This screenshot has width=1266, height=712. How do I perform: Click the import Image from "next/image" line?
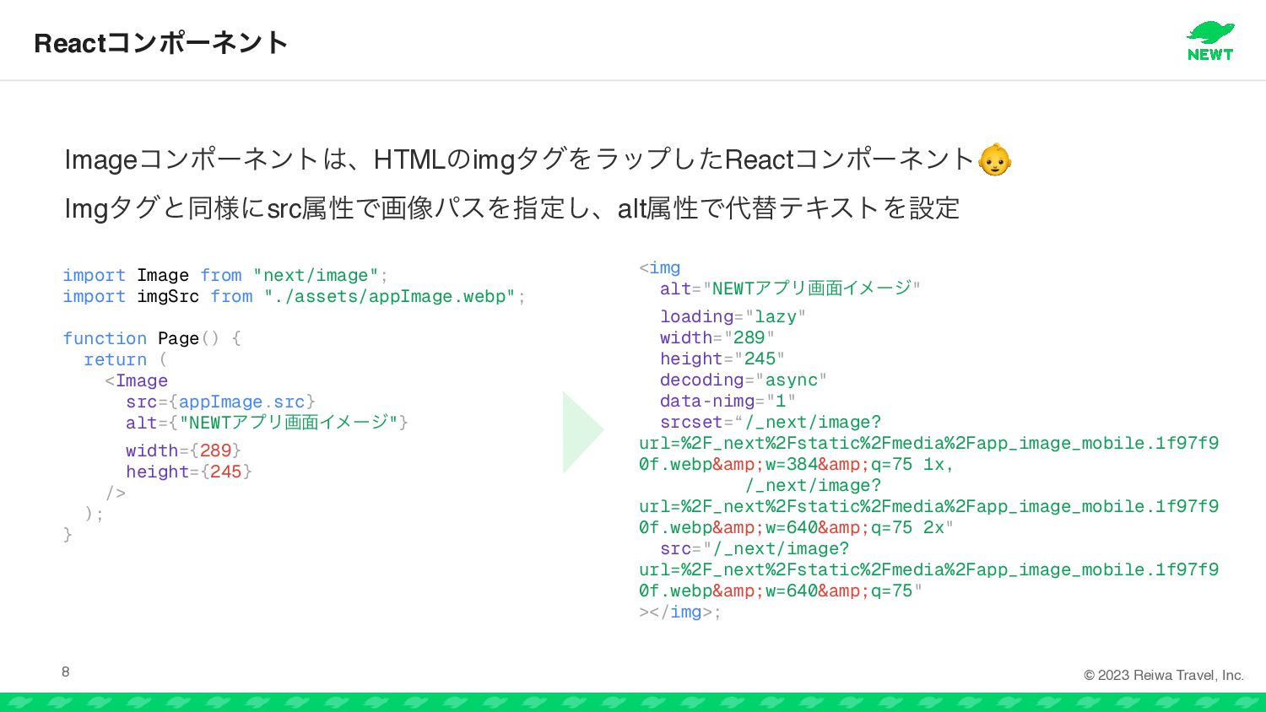[225, 275]
